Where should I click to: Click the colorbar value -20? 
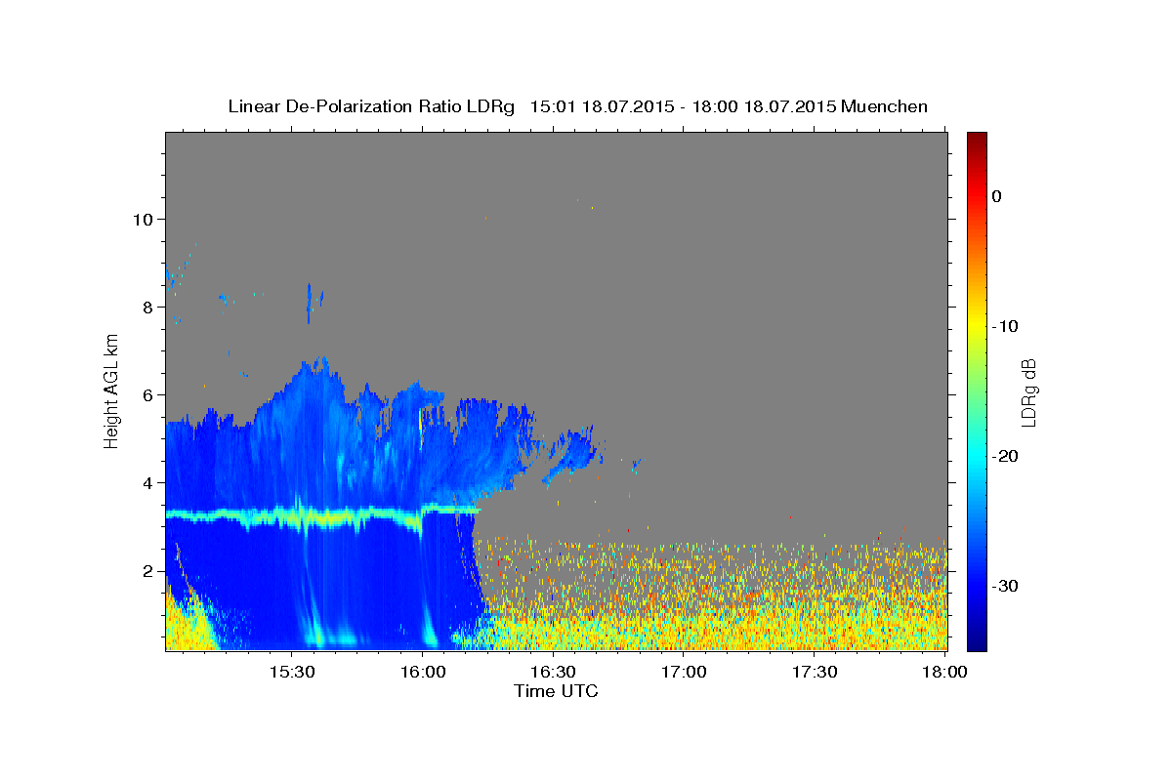tap(1005, 456)
